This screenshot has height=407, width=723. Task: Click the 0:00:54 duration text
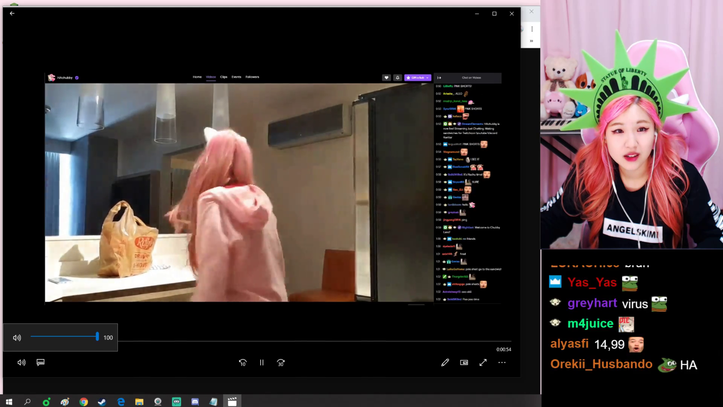504,350
